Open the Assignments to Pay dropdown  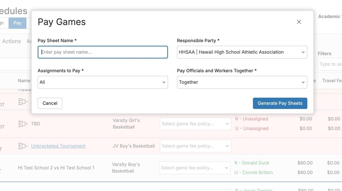pos(103,82)
